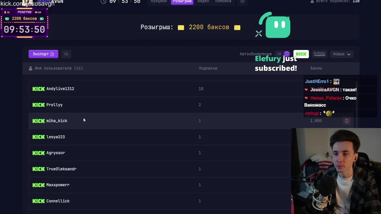Click the clock icon beside the timer

(x=104, y=1)
